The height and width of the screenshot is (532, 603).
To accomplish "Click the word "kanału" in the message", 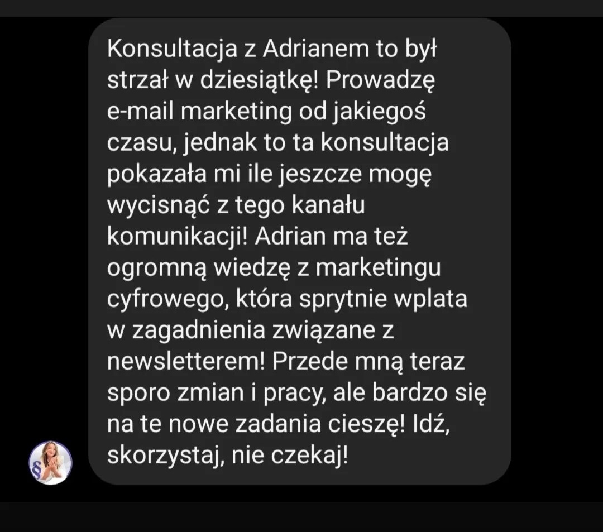I will 328,204.
